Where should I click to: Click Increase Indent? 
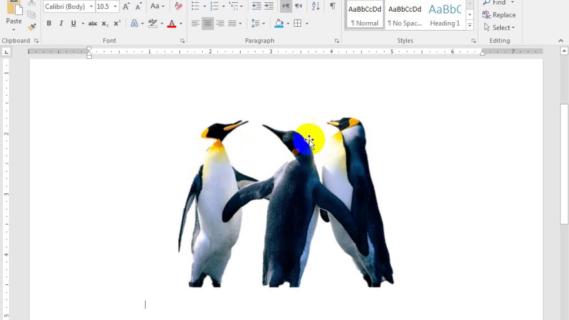[269, 6]
